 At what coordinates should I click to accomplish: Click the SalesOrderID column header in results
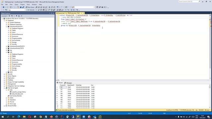[71, 85]
